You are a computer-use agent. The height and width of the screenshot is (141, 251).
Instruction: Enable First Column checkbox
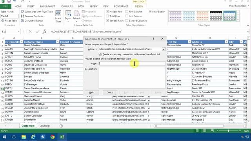(127, 12)
